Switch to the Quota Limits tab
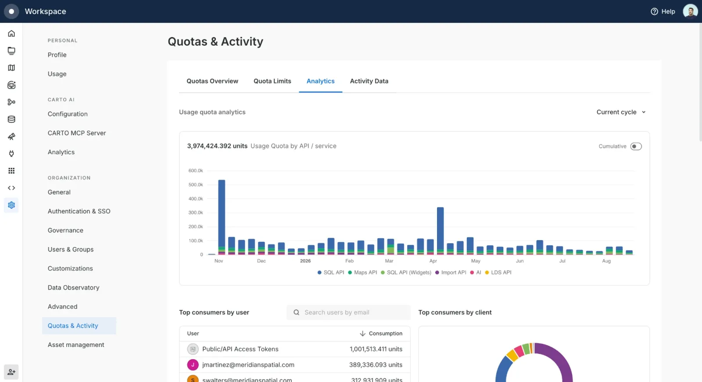This screenshot has height=382, width=702. [x=272, y=81]
